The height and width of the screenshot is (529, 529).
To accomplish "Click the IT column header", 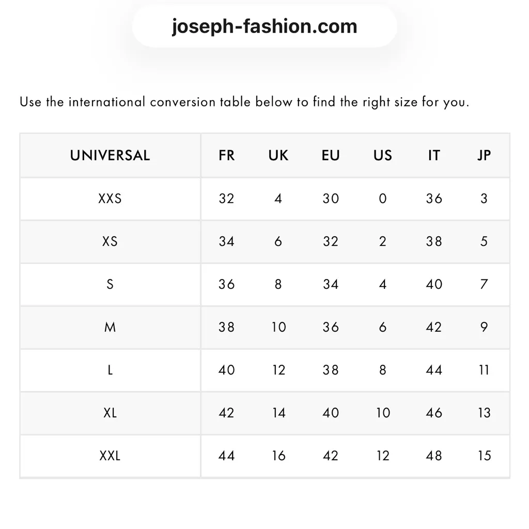I will (x=434, y=155).
